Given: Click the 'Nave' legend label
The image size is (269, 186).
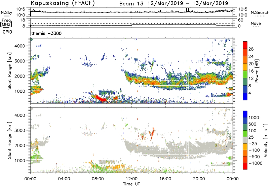Looking at the screenshot, I should [256, 23].
